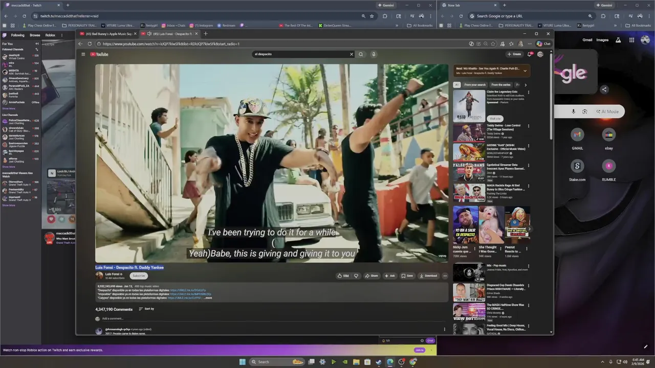Viewport: 655px width, 368px height.
Task: Open the browser's settings ellipsis menu
Action: point(530,44)
